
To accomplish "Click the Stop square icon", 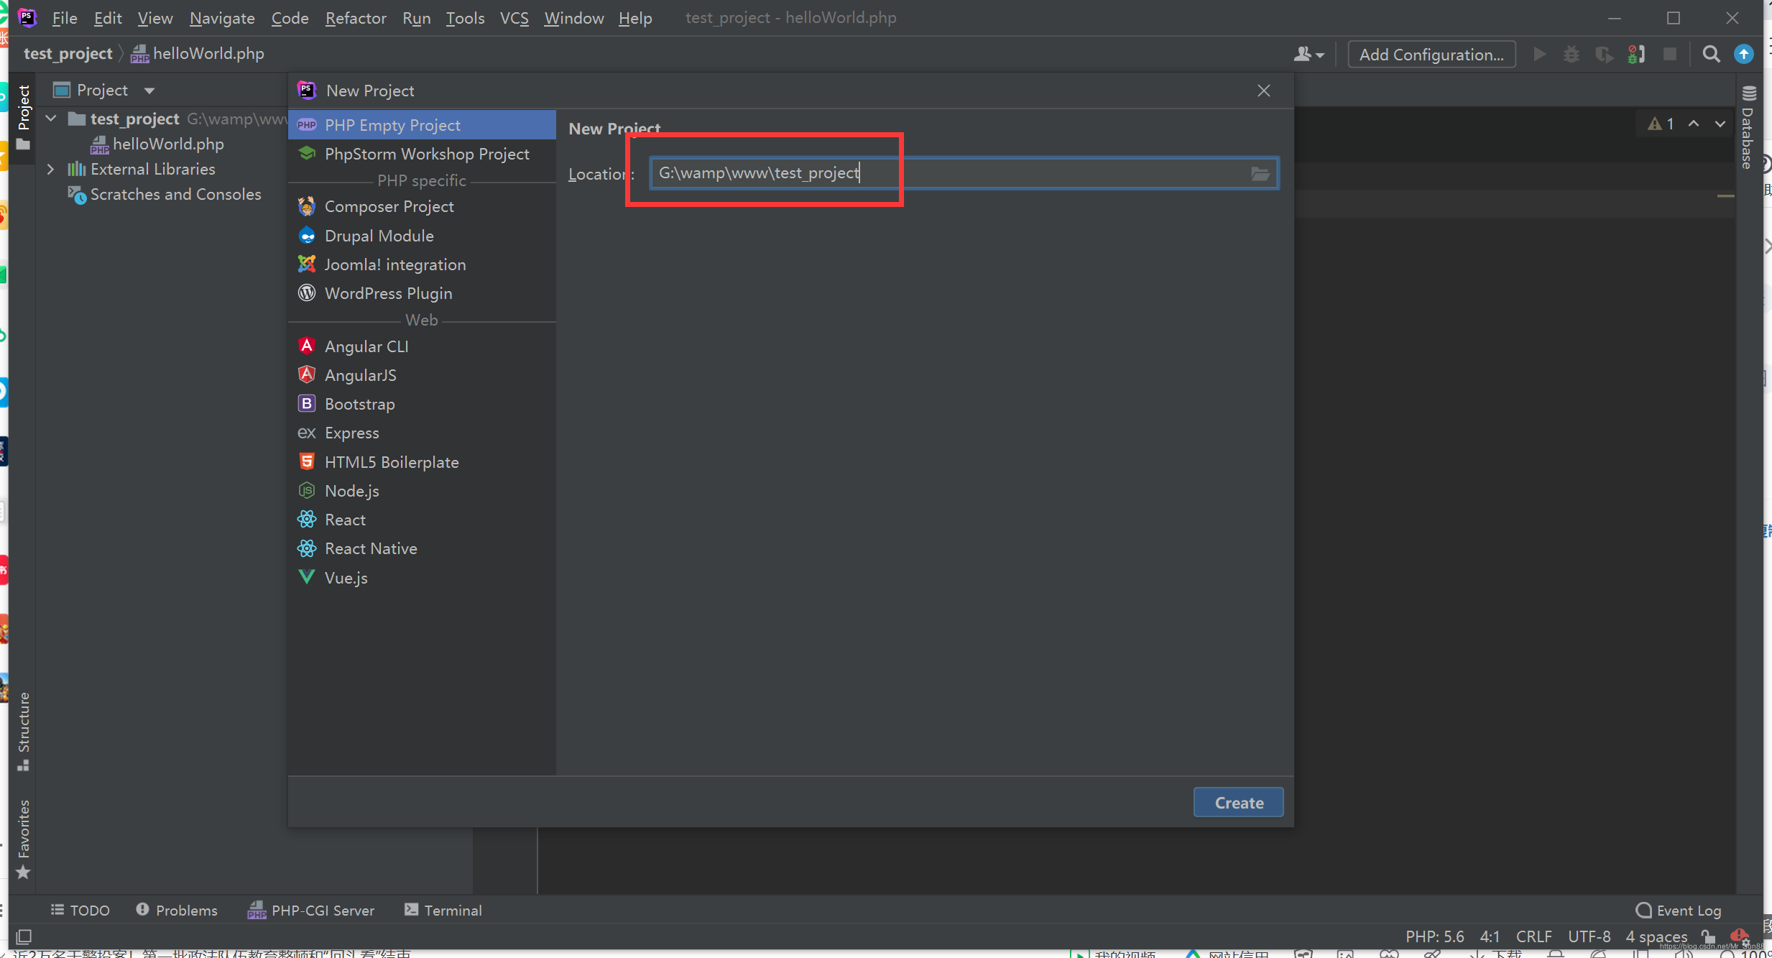I will (x=1670, y=55).
